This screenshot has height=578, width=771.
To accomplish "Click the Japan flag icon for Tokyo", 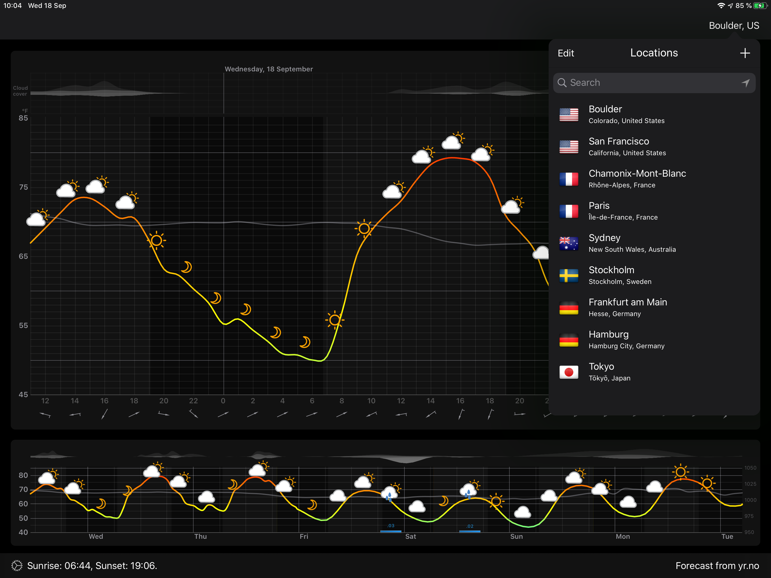I will (568, 372).
